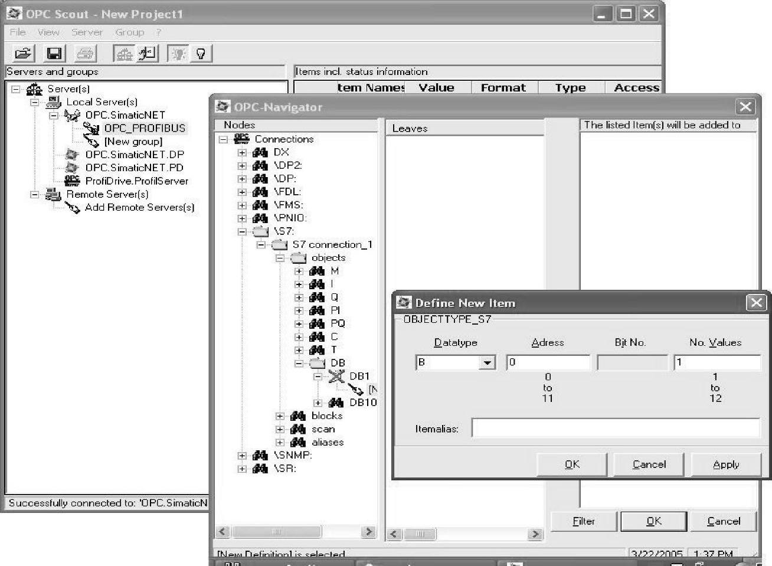This screenshot has height=566, width=772.
Task: Click the OPC_PROFIBUS group icon
Action: tap(91, 128)
